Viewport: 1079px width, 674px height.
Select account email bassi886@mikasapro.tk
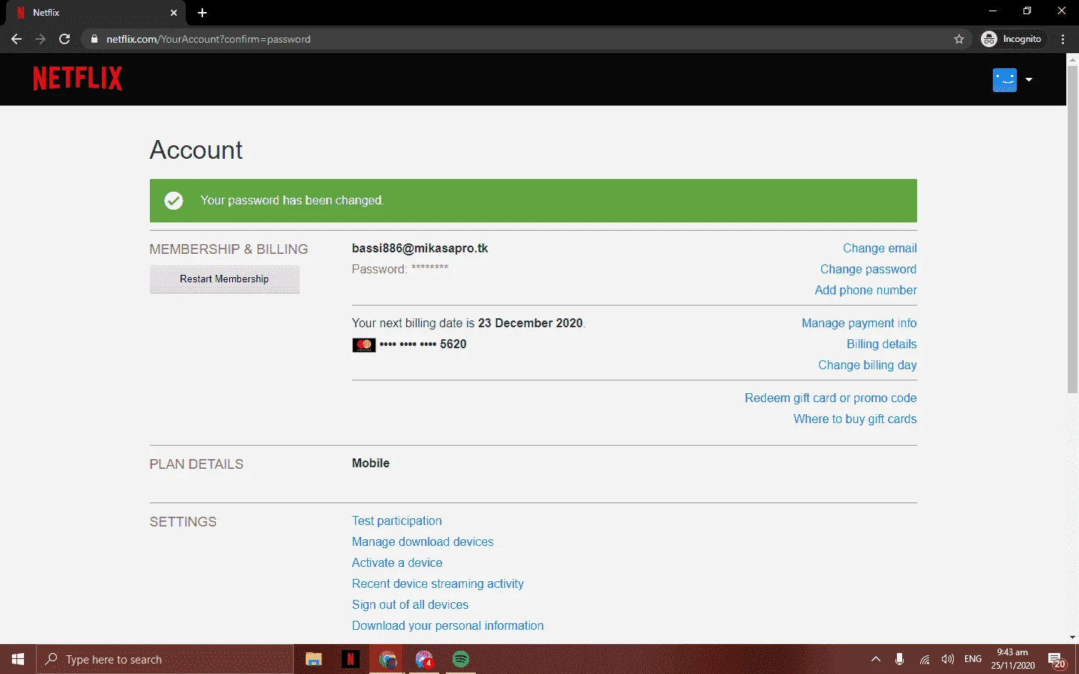pyautogui.click(x=420, y=248)
